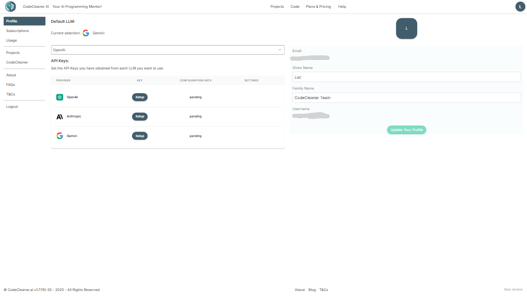Screen dimensions: 527x296
Task: Click the SETTINGS column header
Action: click(252, 80)
